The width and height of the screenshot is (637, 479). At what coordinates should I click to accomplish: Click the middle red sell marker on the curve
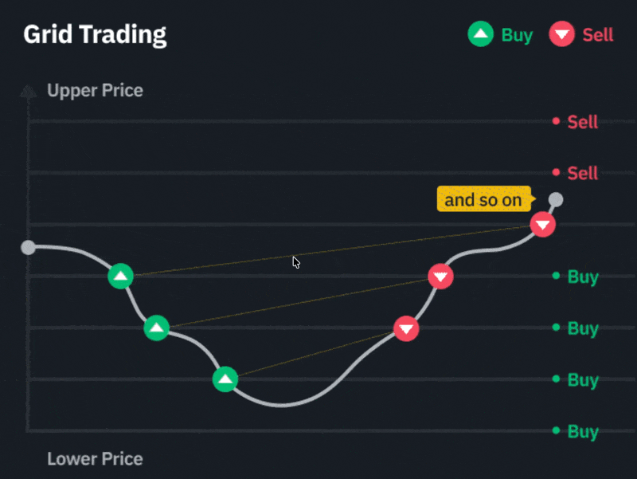click(x=440, y=277)
